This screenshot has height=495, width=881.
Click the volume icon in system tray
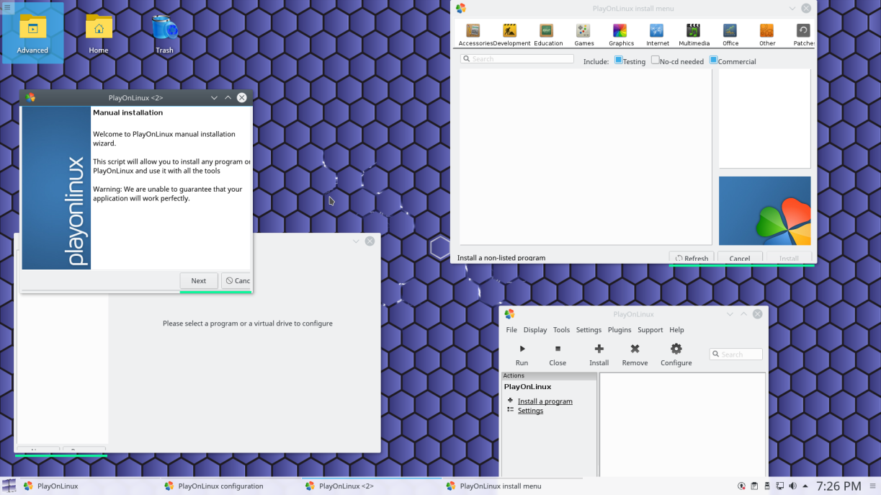click(x=793, y=486)
